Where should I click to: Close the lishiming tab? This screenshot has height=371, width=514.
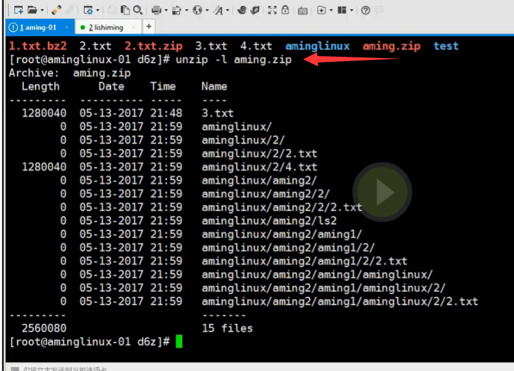tap(133, 28)
